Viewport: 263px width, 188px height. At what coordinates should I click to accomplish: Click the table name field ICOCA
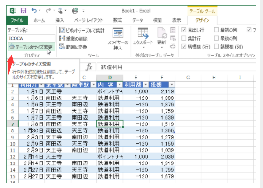[32, 39]
